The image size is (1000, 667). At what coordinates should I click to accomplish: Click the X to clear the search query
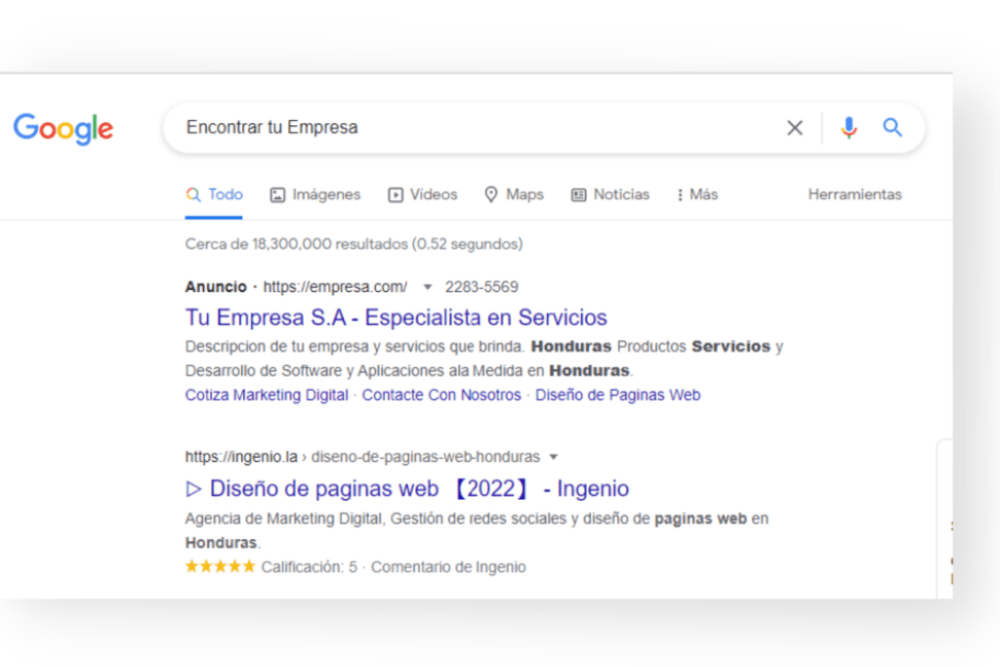click(x=794, y=127)
